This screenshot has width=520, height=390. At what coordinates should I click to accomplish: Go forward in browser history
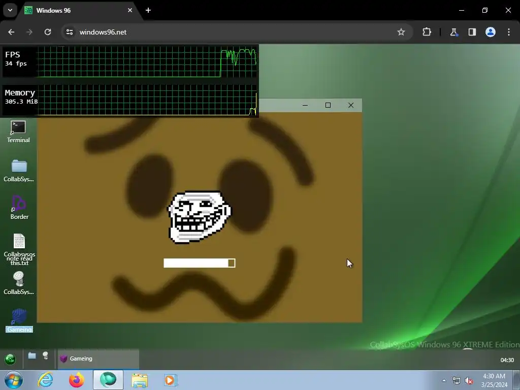(29, 32)
